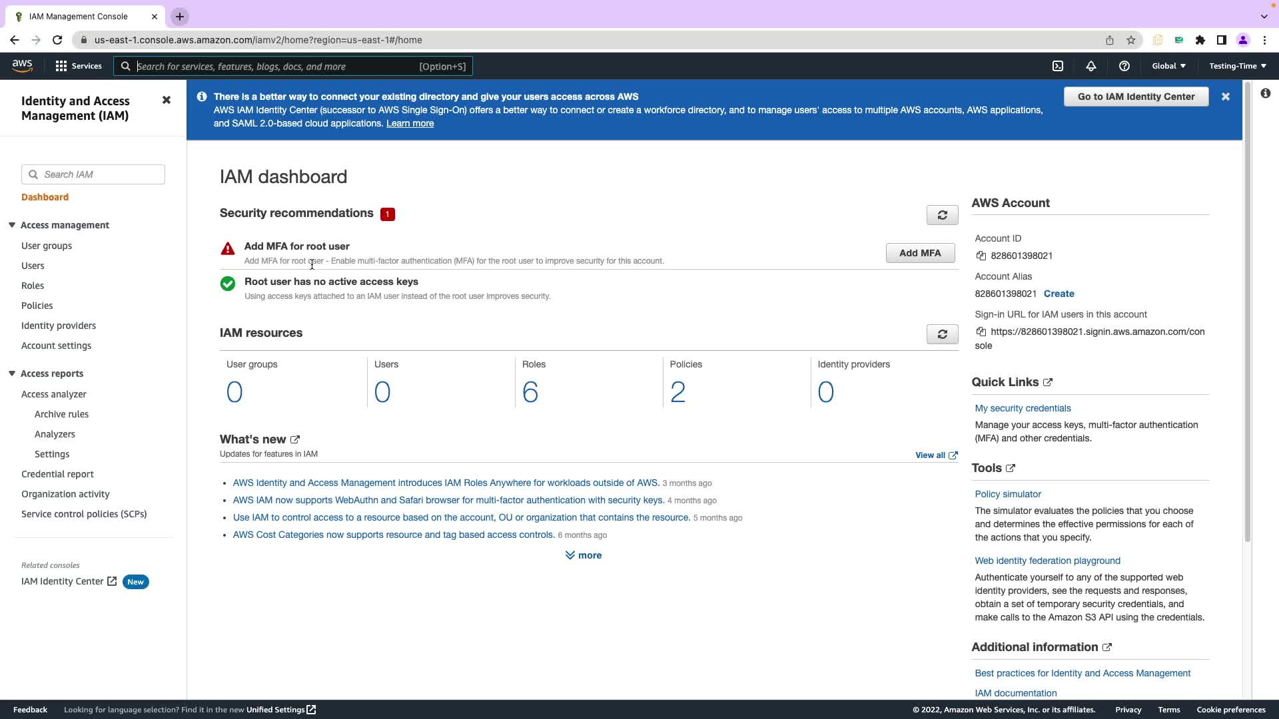This screenshot has width=1279, height=719.
Task: Open the Testing-Time account menu
Action: click(x=1237, y=66)
